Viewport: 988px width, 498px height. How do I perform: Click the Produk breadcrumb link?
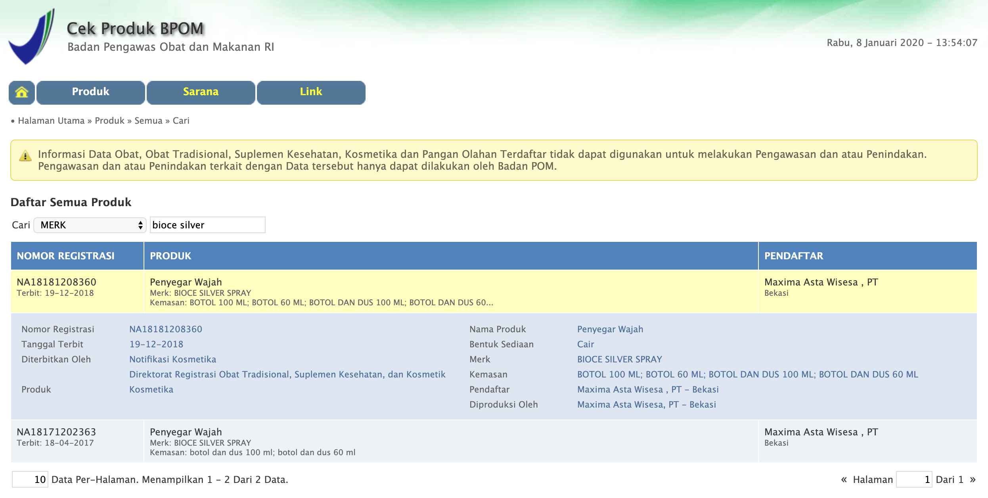click(x=109, y=121)
